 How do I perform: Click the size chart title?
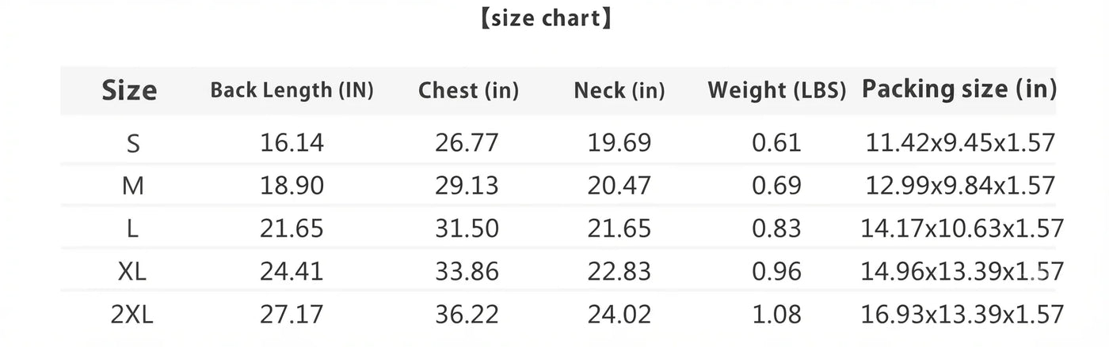click(x=546, y=19)
